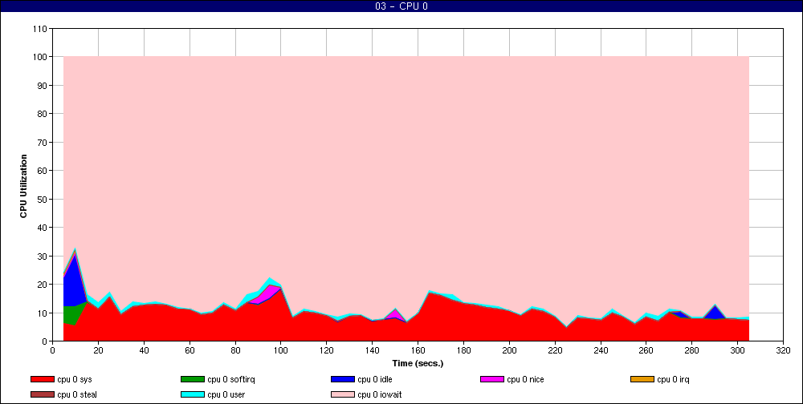This screenshot has width=803, height=404.
Task: Click the green cpu 0 softirq legend swatch
Action: (193, 379)
